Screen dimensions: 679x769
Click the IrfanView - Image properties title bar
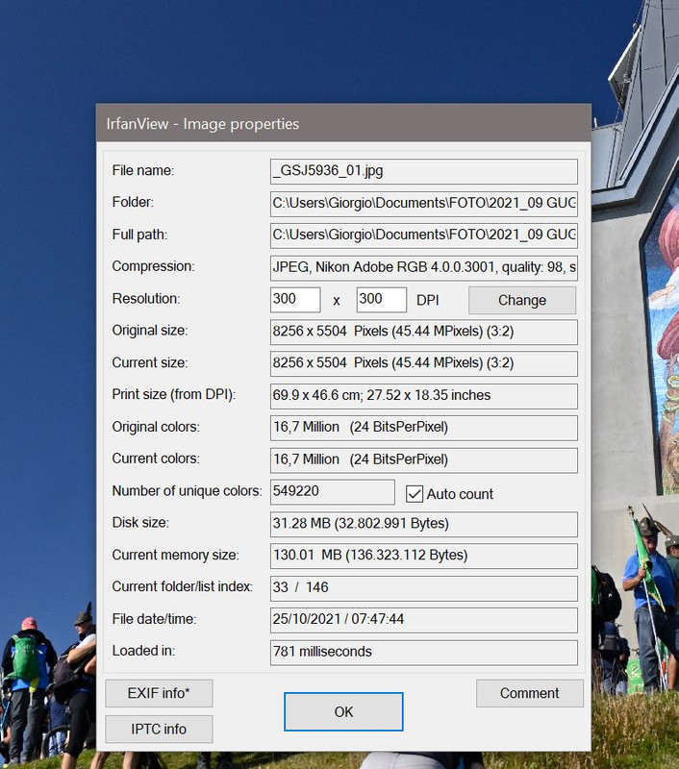(x=343, y=123)
